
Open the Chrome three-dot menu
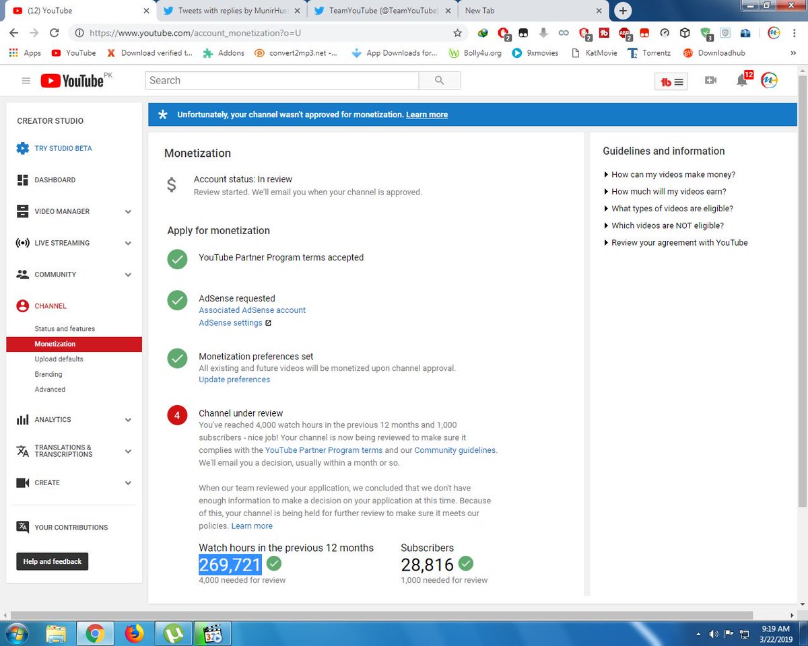click(794, 32)
